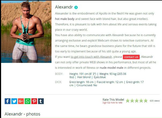Click the Alexandr name heading
The image size is (162, 118).
click(x=64, y=7)
